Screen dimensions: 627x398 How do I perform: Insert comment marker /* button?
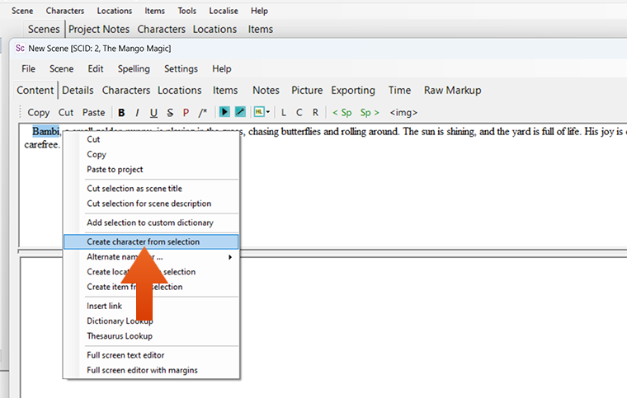point(203,113)
